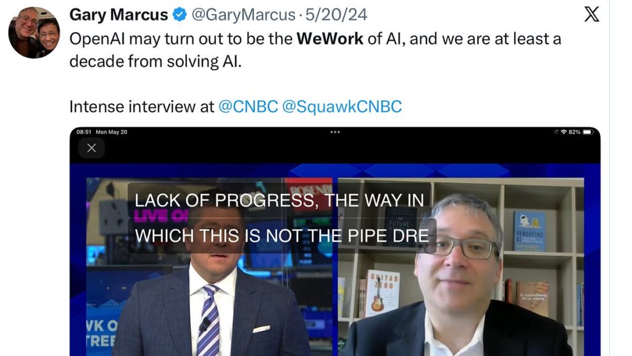Open the @SquawkCNBC mention link
632x356 pixels.
coord(342,106)
